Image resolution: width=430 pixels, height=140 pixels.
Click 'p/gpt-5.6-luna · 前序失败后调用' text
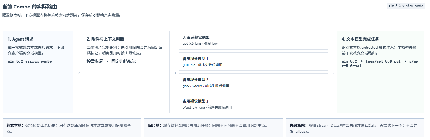click(207, 107)
